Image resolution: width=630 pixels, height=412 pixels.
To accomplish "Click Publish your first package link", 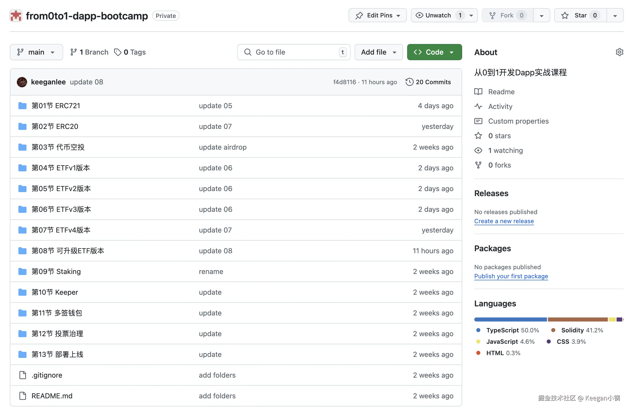I will pyautogui.click(x=511, y=276).
